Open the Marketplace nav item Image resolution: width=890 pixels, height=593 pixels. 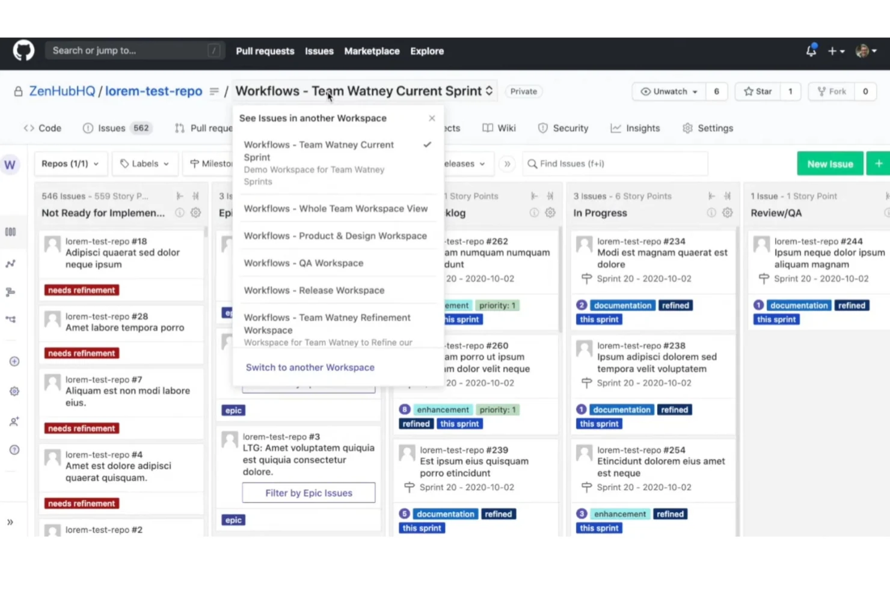click(372, 51)
